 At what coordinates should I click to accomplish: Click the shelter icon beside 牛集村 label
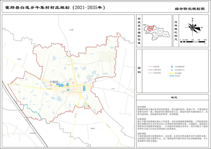coord(57,84)
